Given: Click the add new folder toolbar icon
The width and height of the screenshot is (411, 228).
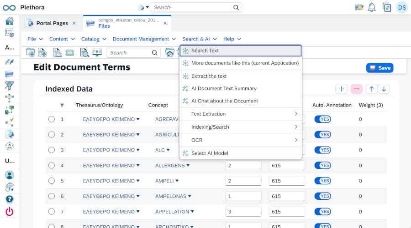Looking at the screenshot, I should [31, 52].
